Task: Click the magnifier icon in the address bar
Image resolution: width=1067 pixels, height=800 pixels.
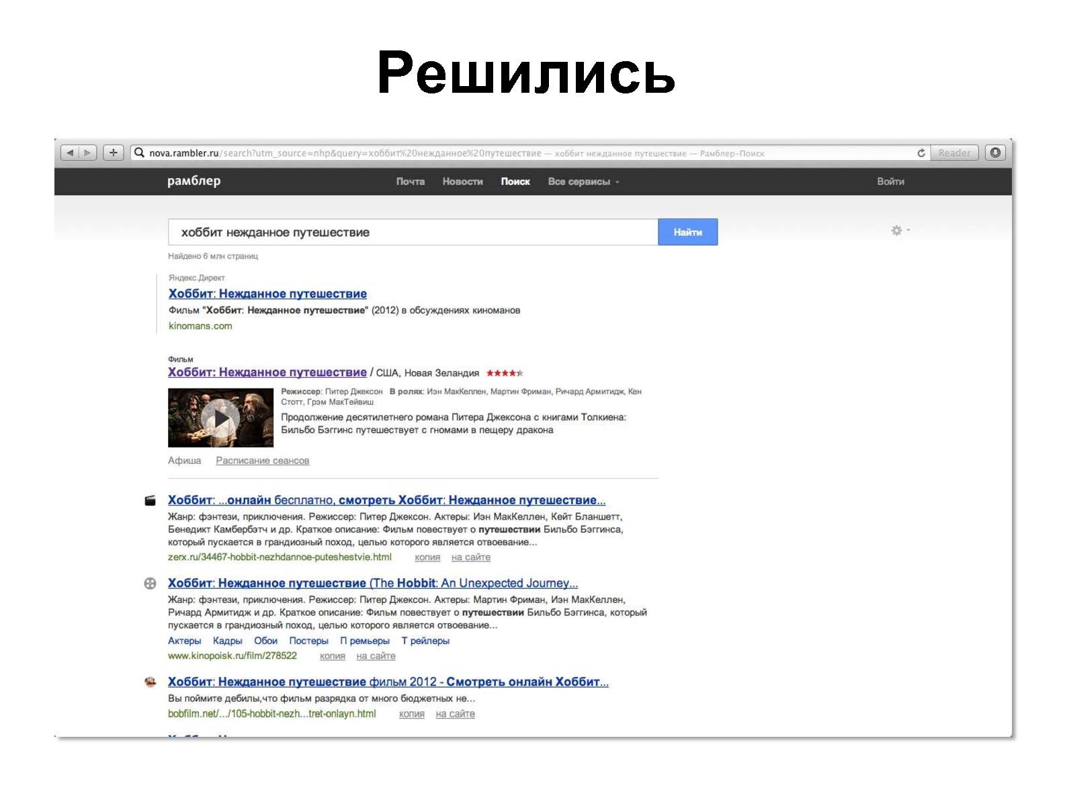Action: (x=139, y=153)
